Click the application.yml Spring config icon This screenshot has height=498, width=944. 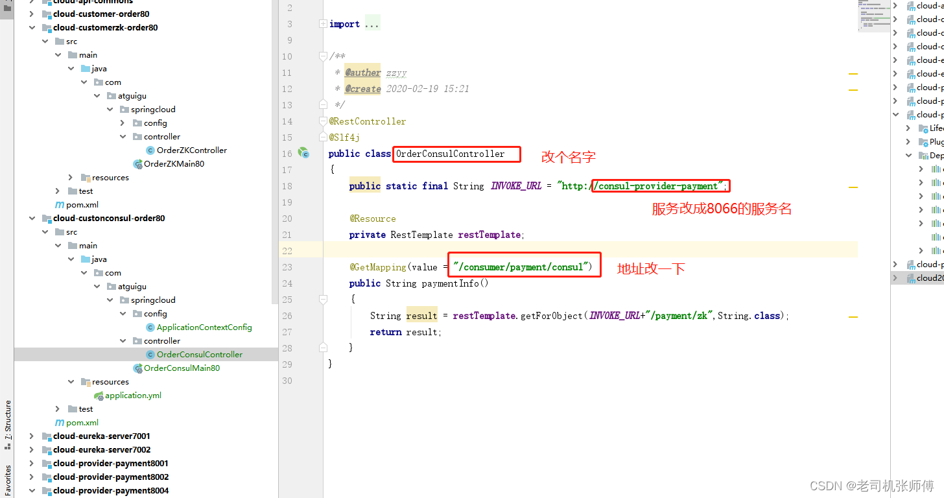(99, 396)
